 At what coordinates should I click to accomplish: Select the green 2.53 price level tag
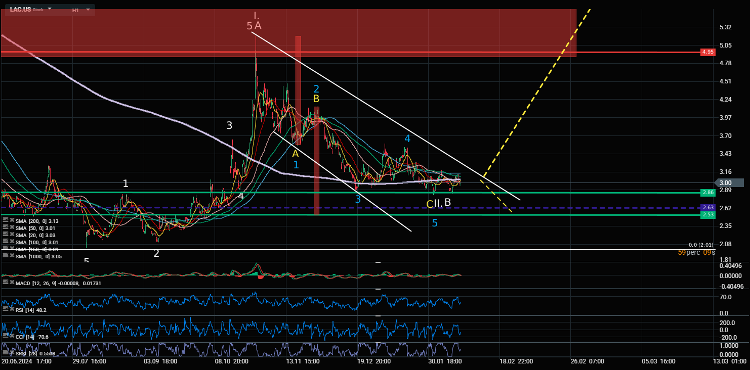point(707,215)
